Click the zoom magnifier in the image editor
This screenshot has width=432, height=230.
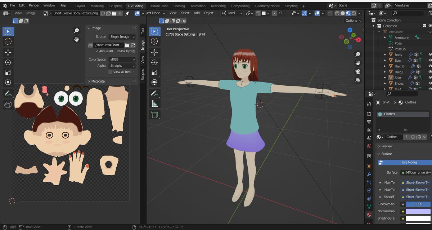(x=76, y=31)
